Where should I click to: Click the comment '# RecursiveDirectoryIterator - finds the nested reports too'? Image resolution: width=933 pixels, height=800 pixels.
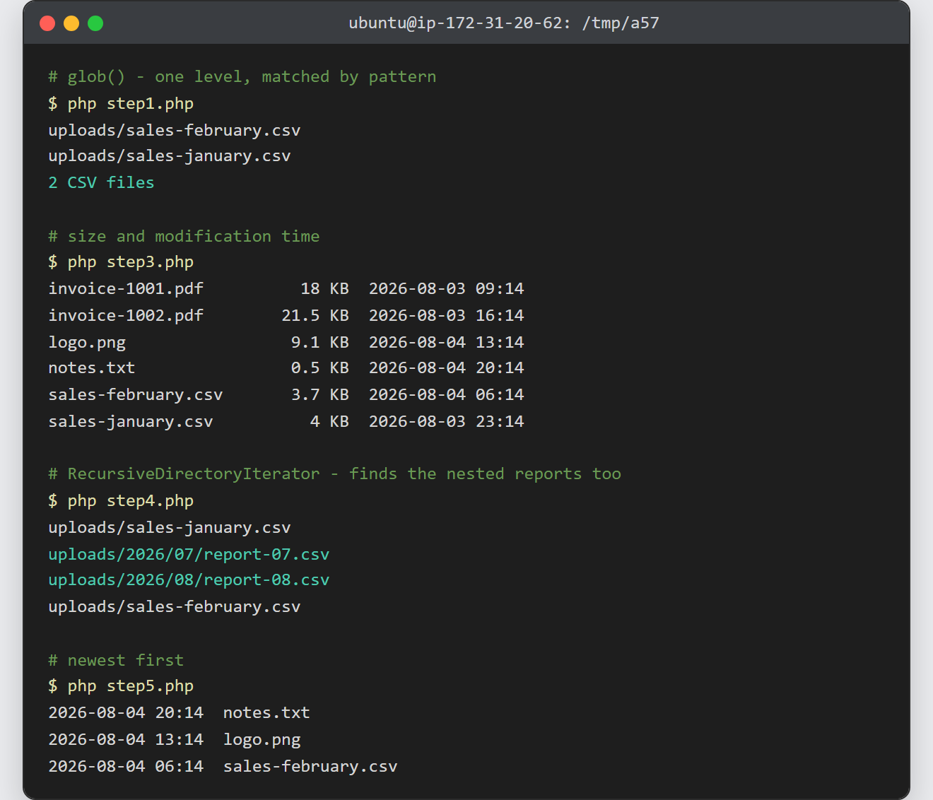pos(335,474)
